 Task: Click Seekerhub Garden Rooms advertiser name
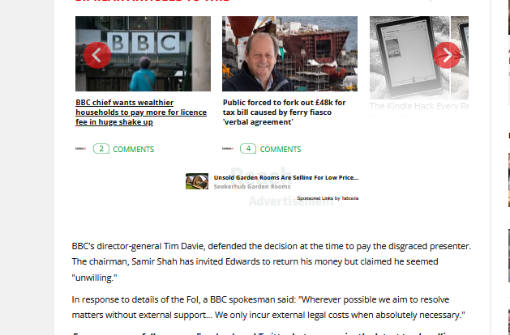[x=252, y=186]
